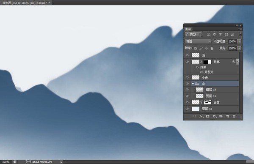Create a new group folder icon
The height and width of the screenshot is (164, 254).
(221, 116)
